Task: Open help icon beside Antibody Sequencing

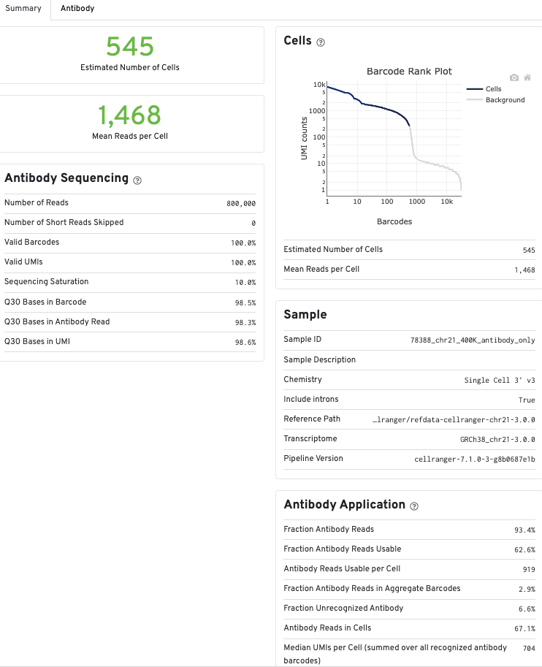Action: 138,180
